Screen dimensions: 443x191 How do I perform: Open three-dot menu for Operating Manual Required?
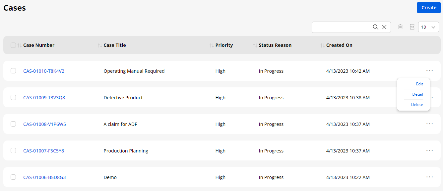(x=429, y=71)
